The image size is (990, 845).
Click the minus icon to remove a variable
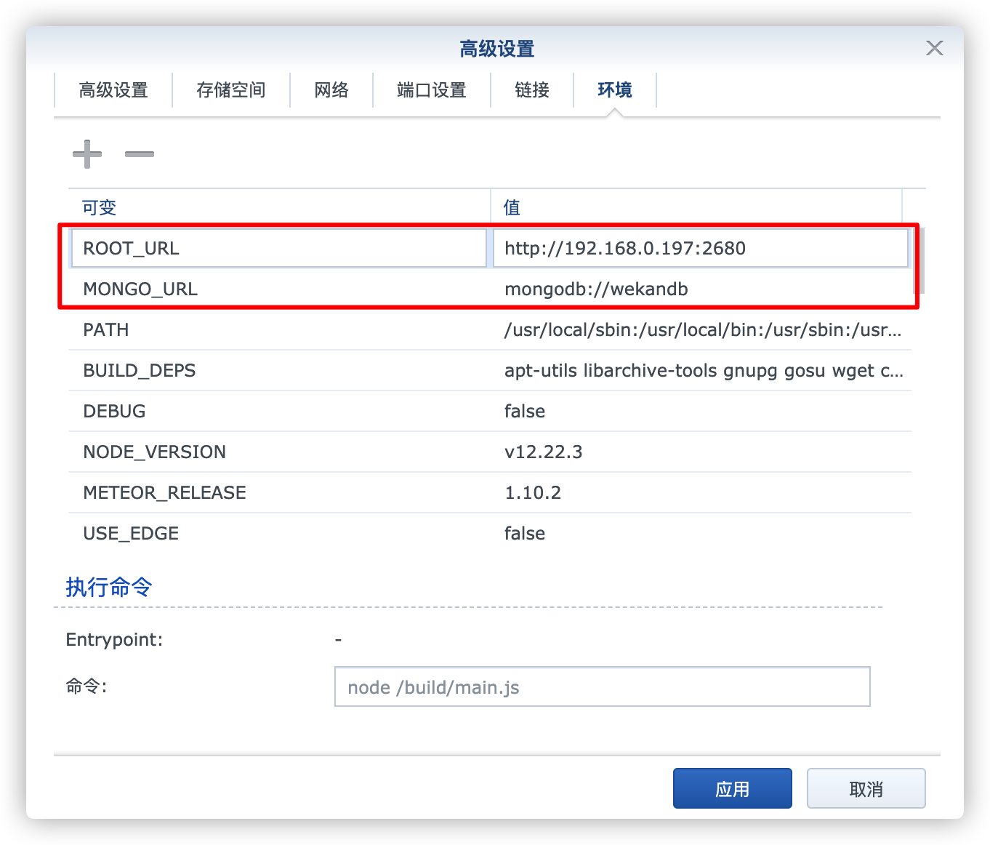140,153
